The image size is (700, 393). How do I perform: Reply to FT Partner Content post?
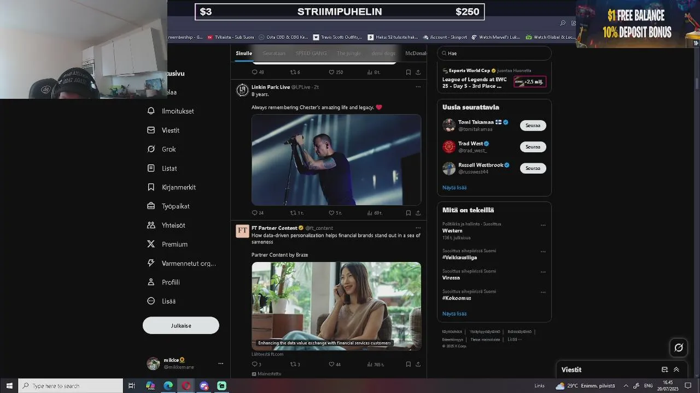[x=256, y=364]
